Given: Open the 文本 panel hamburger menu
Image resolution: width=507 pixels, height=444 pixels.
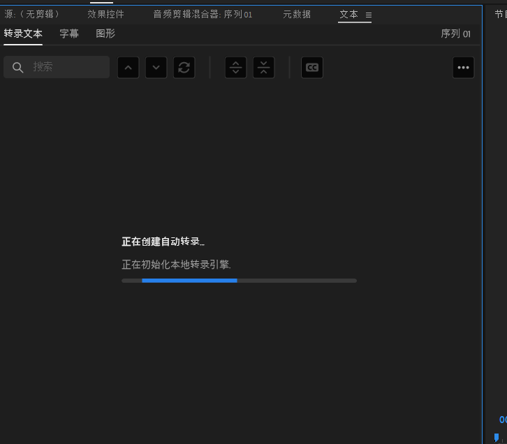Looking at the screenshot, I should coord(369,15).
